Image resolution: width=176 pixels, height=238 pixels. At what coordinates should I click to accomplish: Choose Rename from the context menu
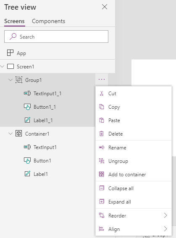point(134,147)
